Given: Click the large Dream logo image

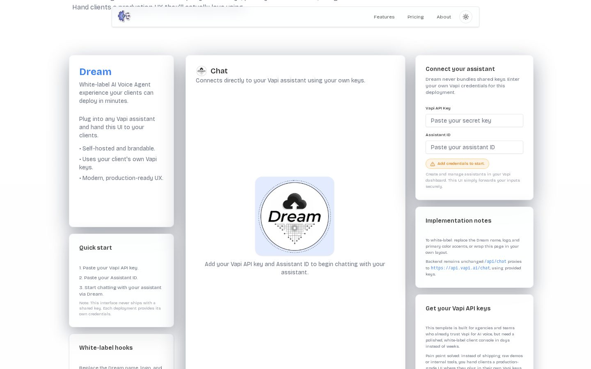Looking at the screenshot, I should (x=295, y=216).
